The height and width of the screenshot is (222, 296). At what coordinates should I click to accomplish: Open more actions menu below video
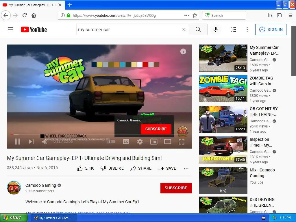[x=186, y=169]
